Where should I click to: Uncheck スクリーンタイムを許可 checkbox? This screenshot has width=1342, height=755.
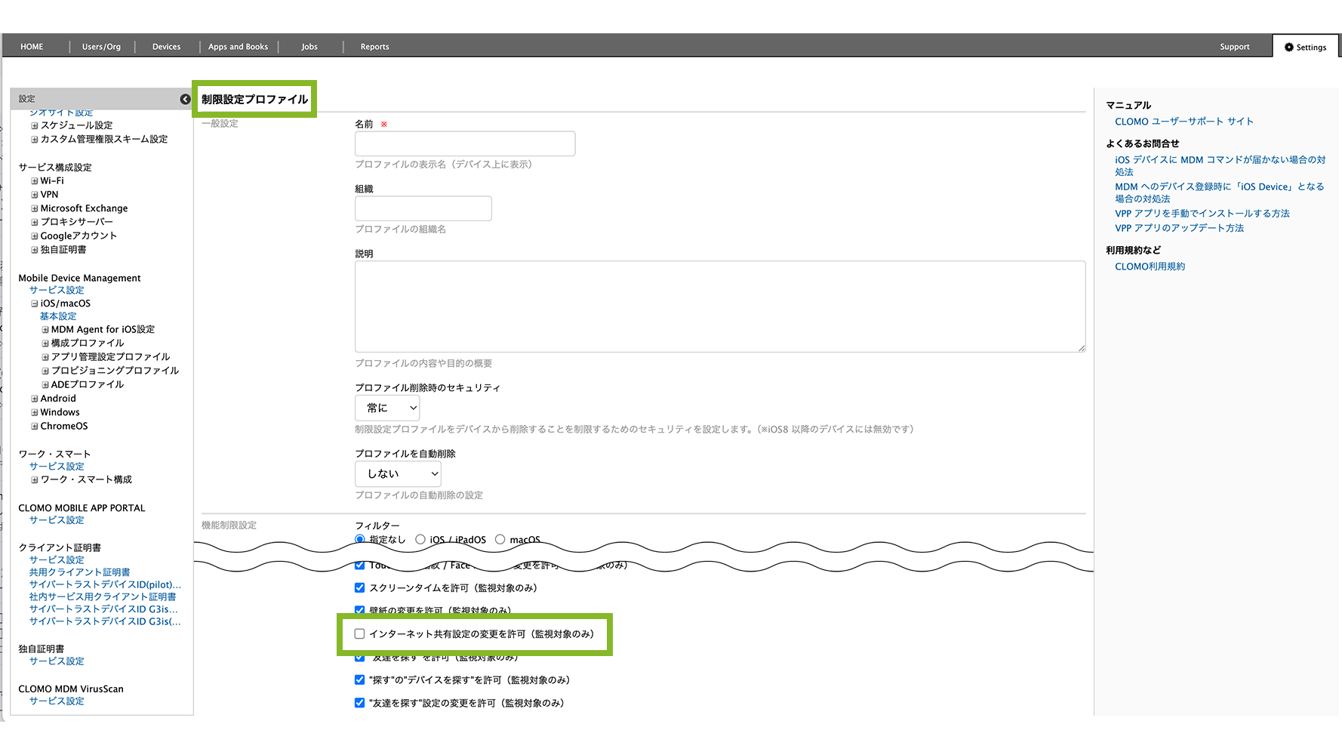coord(360,588)
